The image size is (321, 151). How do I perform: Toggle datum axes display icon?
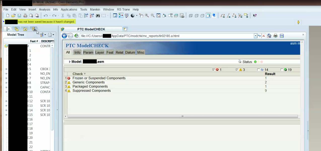pyautogui.click(x=229, y=16)
